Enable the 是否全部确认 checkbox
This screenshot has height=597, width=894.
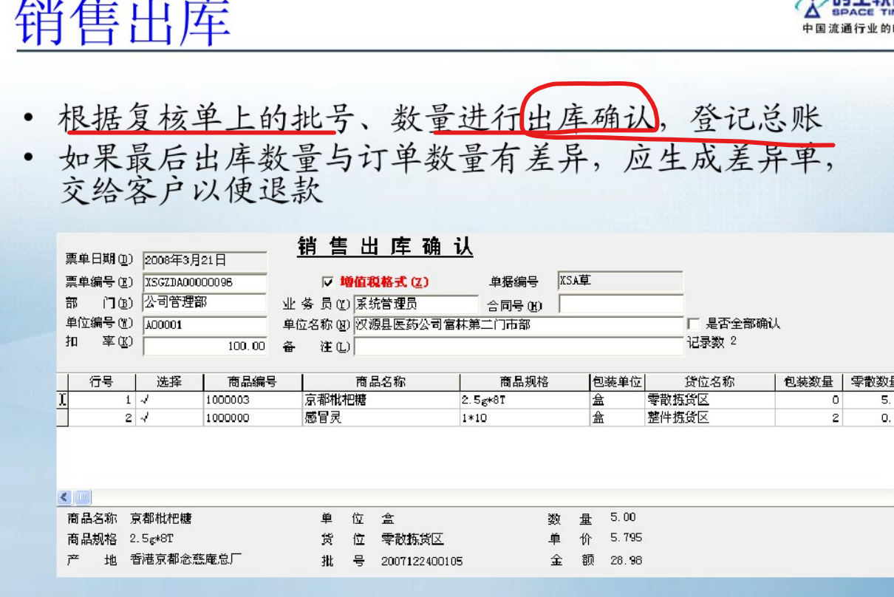click(x=693, y=324)
